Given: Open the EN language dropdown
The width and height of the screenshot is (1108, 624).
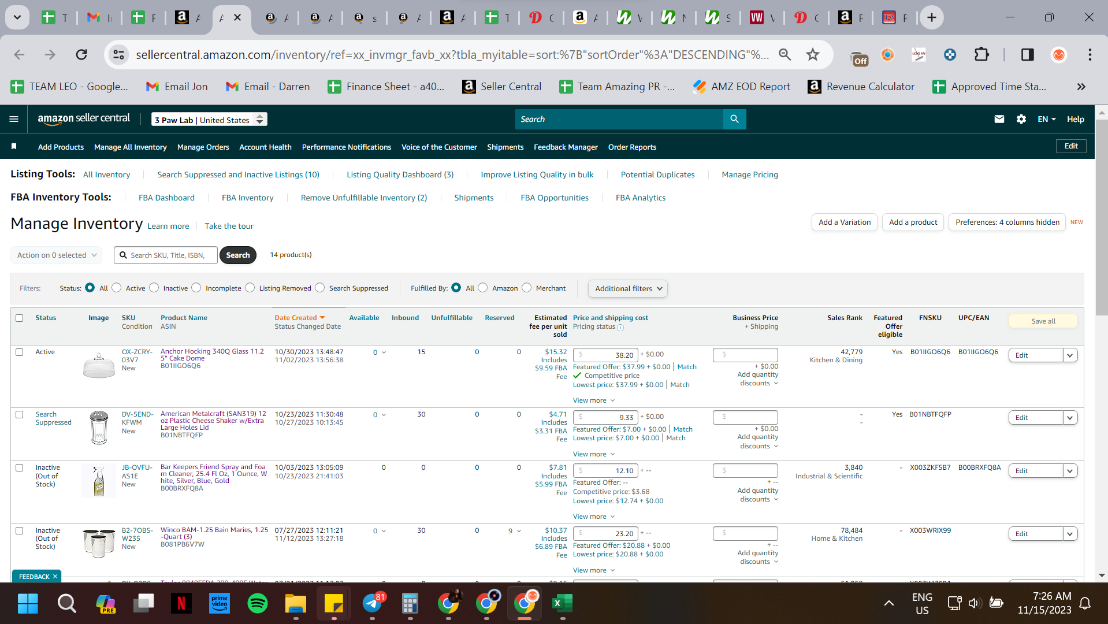Looking at the screenshot, I should (1046, 119).
